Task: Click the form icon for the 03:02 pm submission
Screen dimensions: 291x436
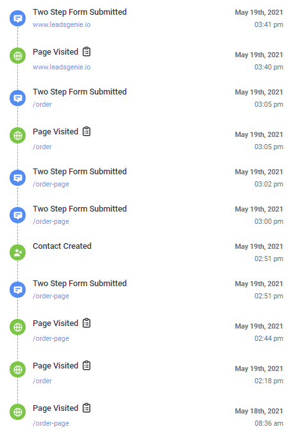Action: pos(18,178)
